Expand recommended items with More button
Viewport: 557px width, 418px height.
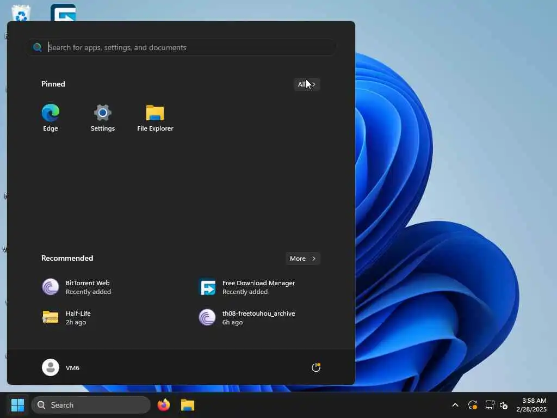(303, 259)
